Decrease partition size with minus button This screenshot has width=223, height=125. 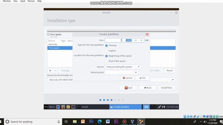[136, 40]
